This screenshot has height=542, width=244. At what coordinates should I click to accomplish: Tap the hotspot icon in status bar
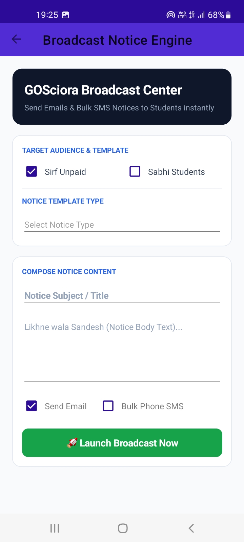pos(170,15)
